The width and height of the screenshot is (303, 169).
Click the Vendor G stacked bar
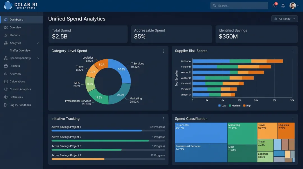tap(214, 95)
